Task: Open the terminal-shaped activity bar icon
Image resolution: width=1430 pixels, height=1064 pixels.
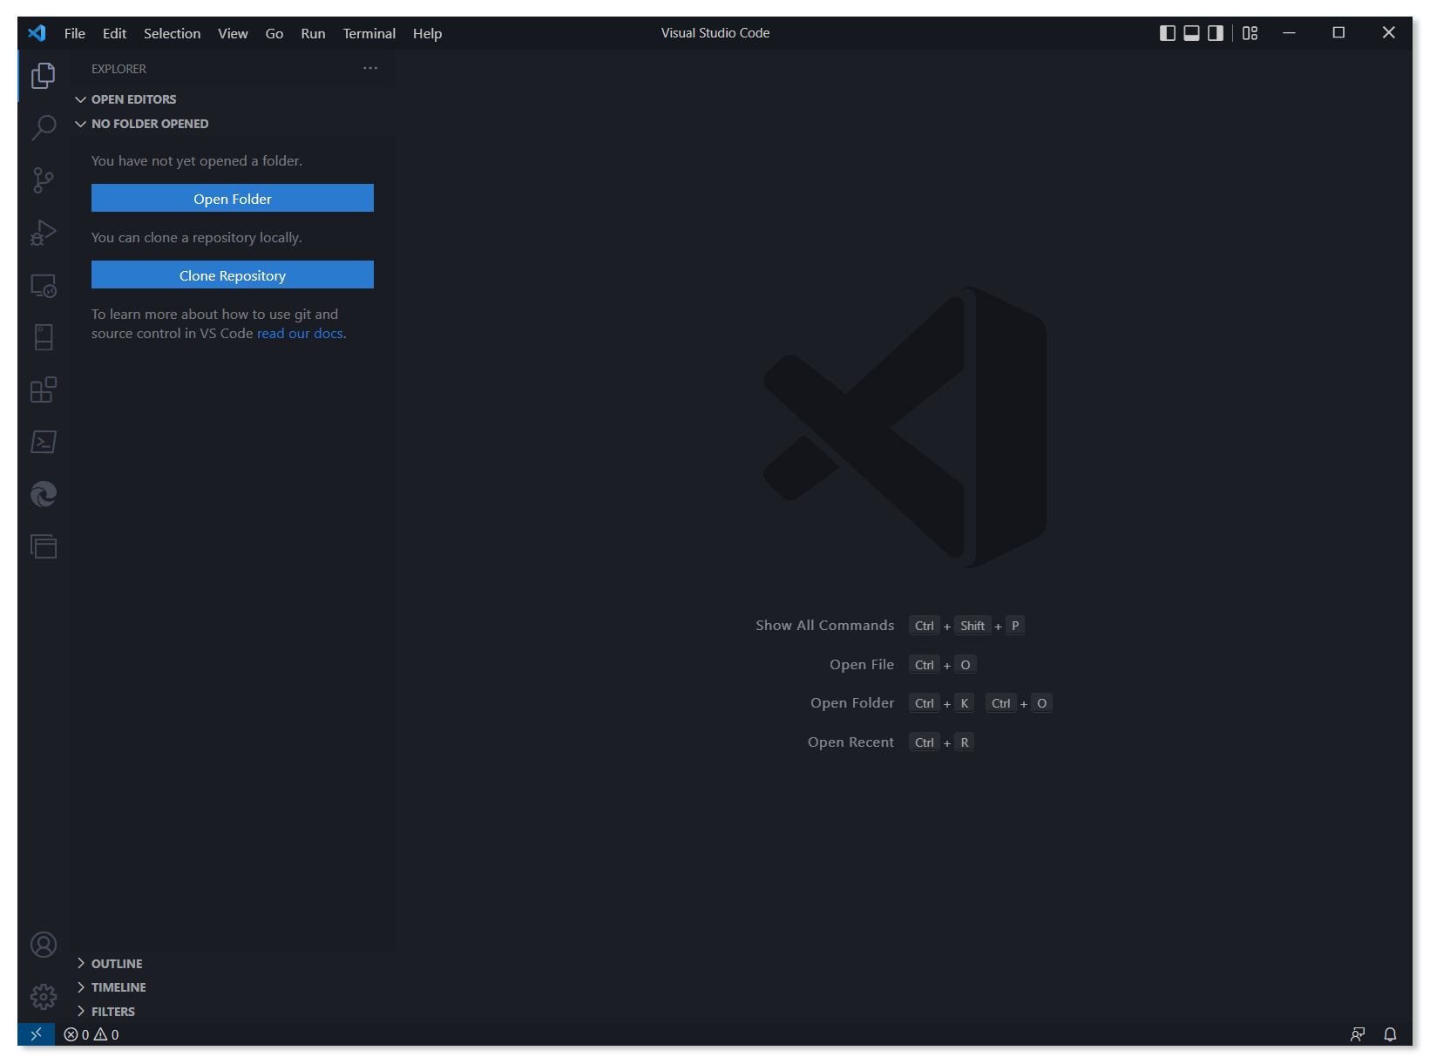Action: (x=44, y=442)
